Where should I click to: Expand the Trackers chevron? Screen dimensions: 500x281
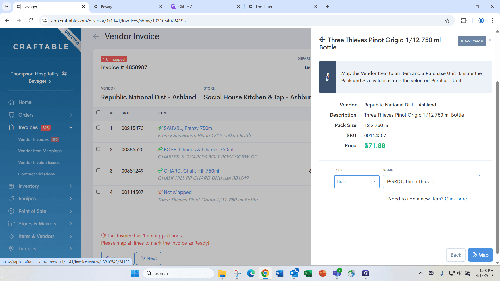click(x=71, y=249)
